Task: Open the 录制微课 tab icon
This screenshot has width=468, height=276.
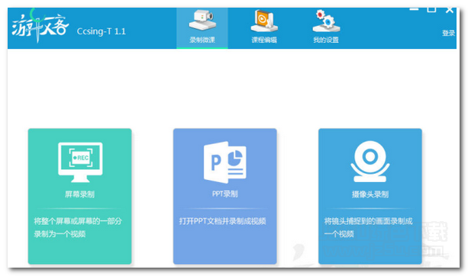Action: click(x=202, y=20)
